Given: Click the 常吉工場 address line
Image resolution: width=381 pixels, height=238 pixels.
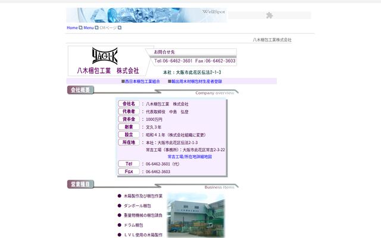Looking at the screenshot, I should pos(185,150).
